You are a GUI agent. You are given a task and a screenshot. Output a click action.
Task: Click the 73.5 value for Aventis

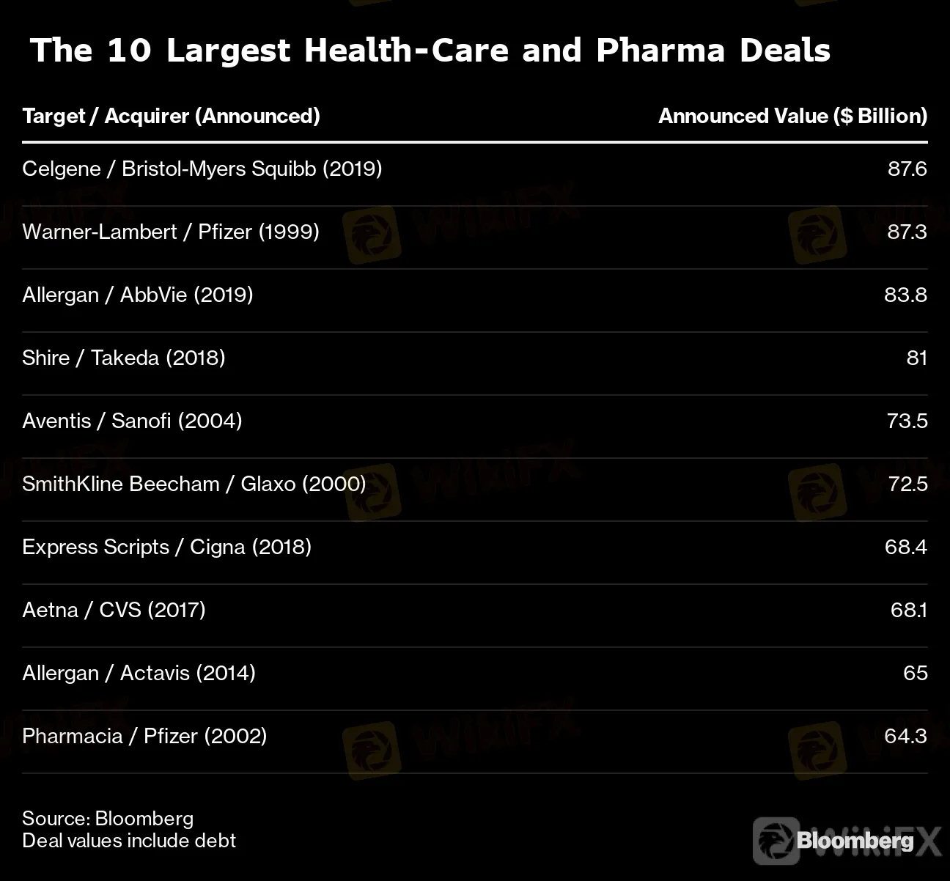pos(907,421)
